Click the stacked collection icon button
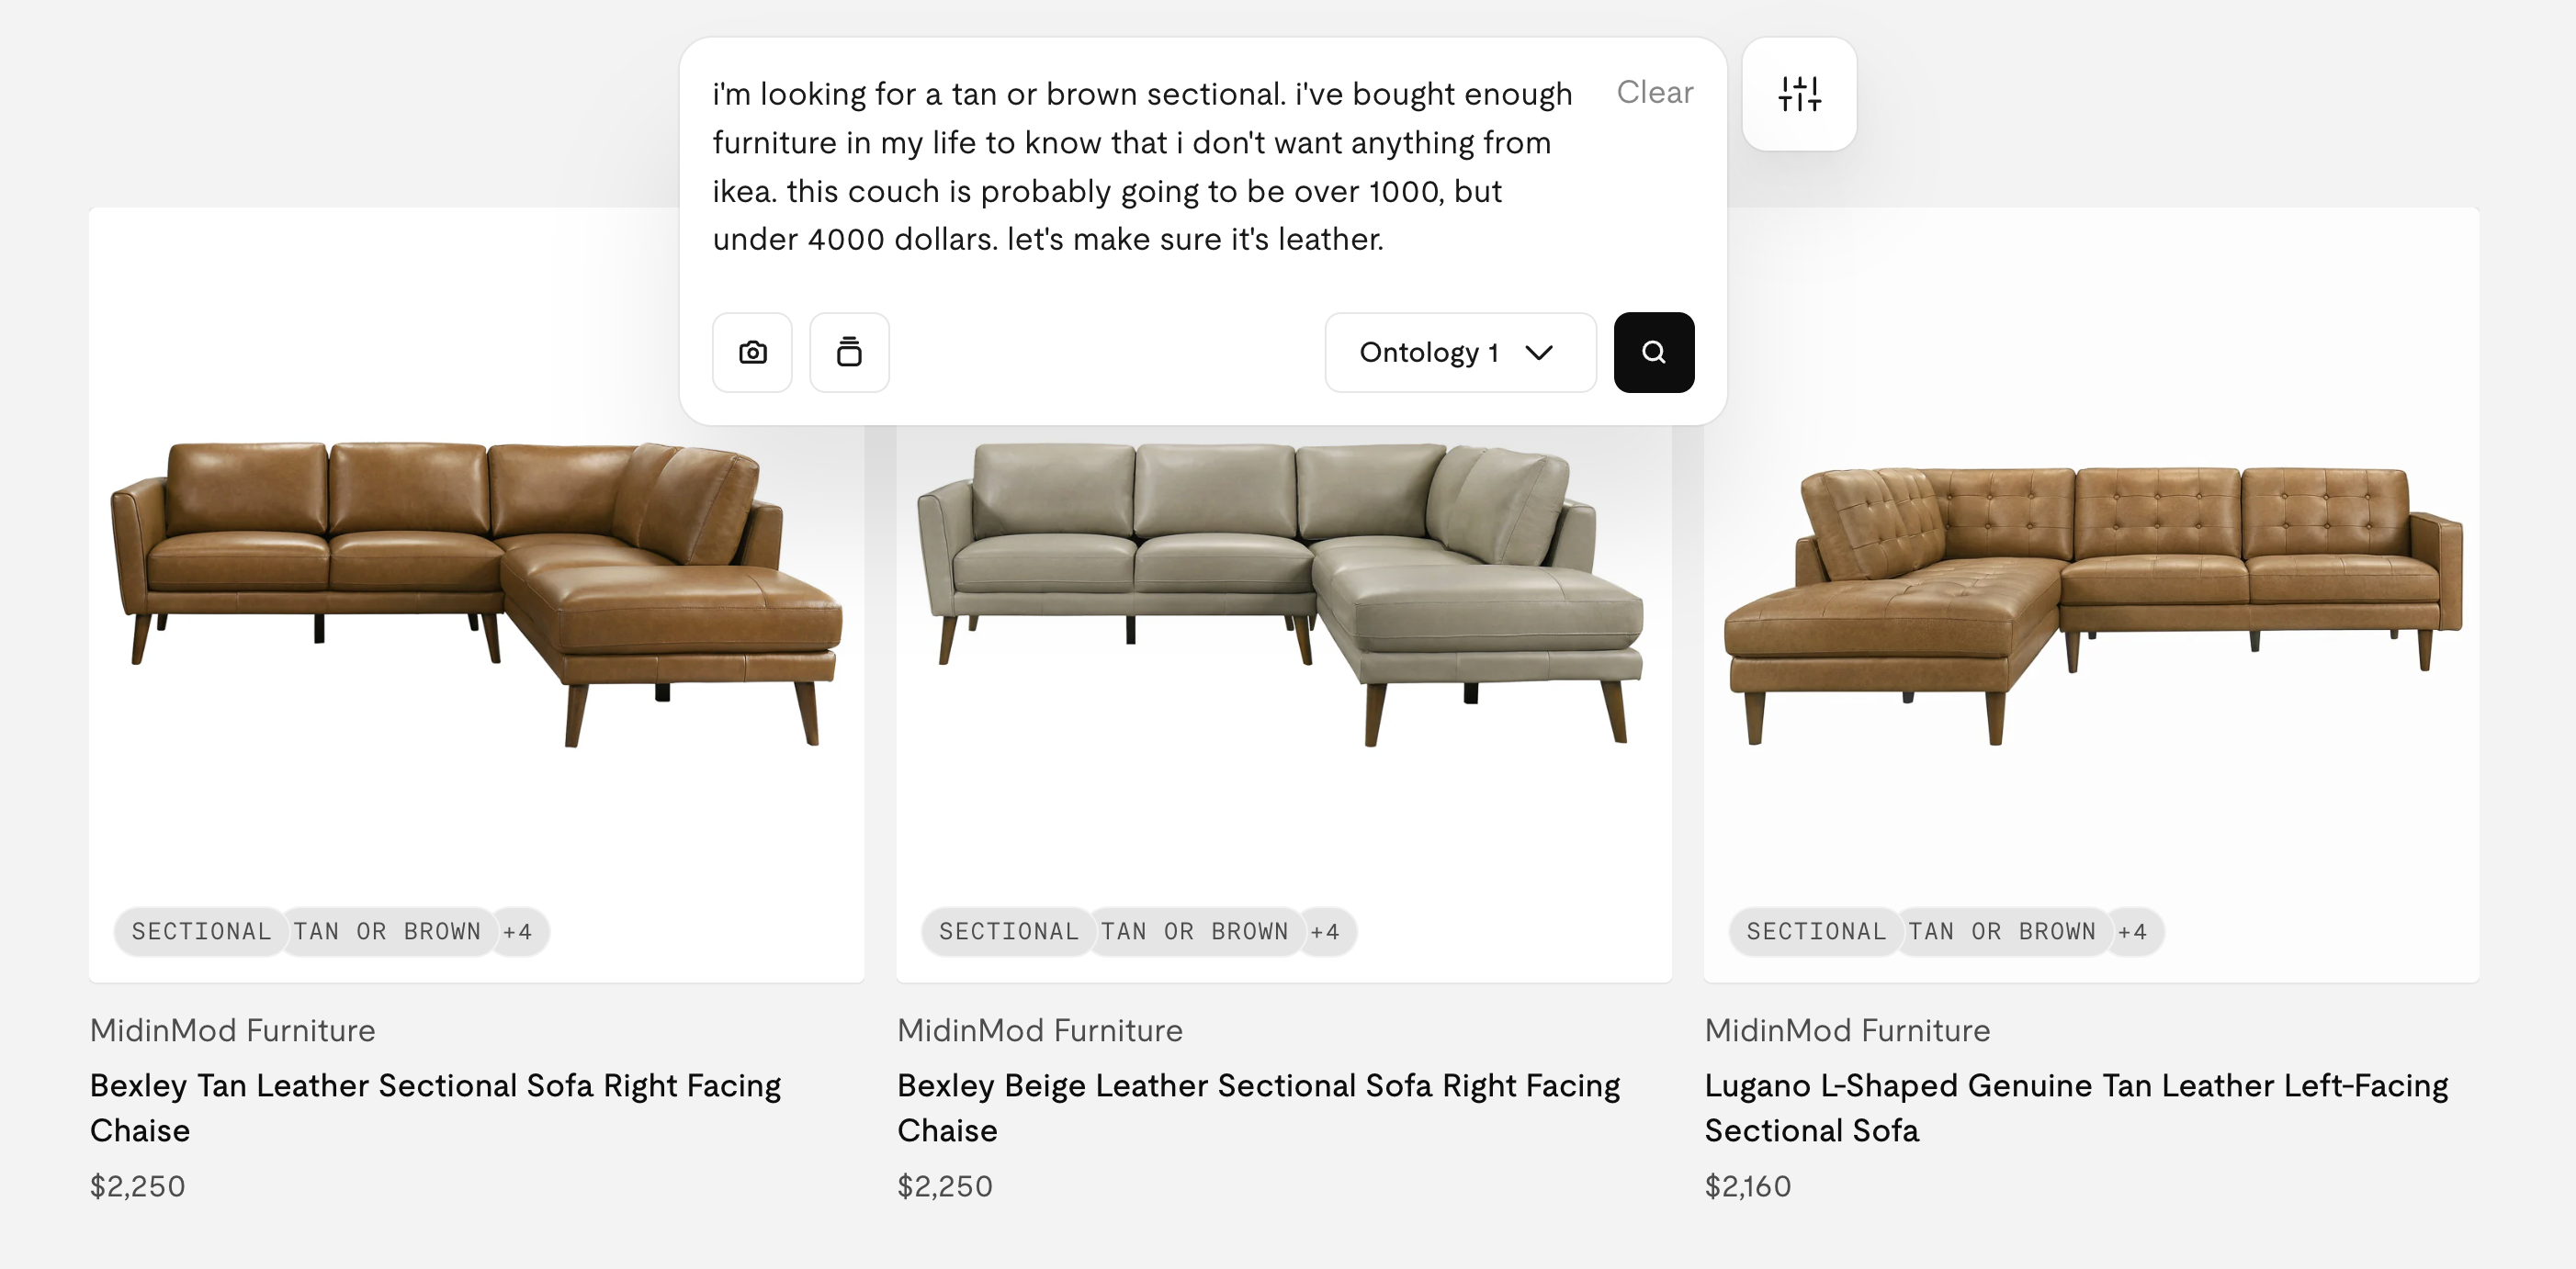Image resolution: width=2576 pixels, height=1269 pixels. (849, 353)
